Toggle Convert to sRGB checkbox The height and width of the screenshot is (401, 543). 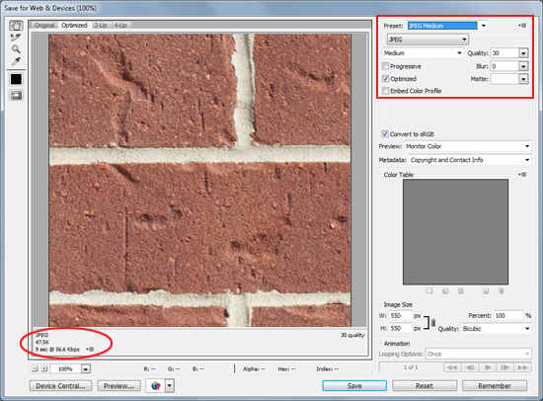[x=385, y=133]
